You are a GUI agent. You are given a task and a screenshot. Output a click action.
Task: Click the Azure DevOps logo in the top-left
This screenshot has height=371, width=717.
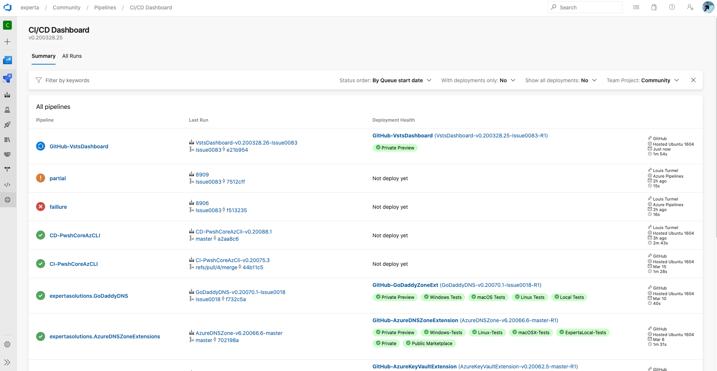[x=8, y=7]
